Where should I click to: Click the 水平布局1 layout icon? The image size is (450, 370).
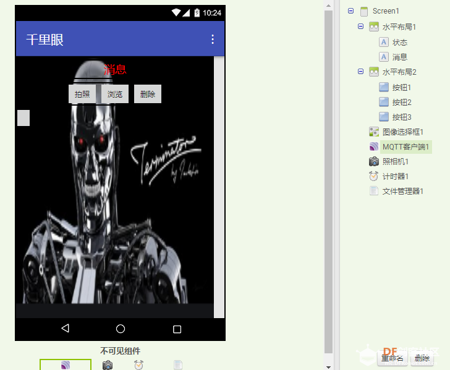click(x=373, y=27)
